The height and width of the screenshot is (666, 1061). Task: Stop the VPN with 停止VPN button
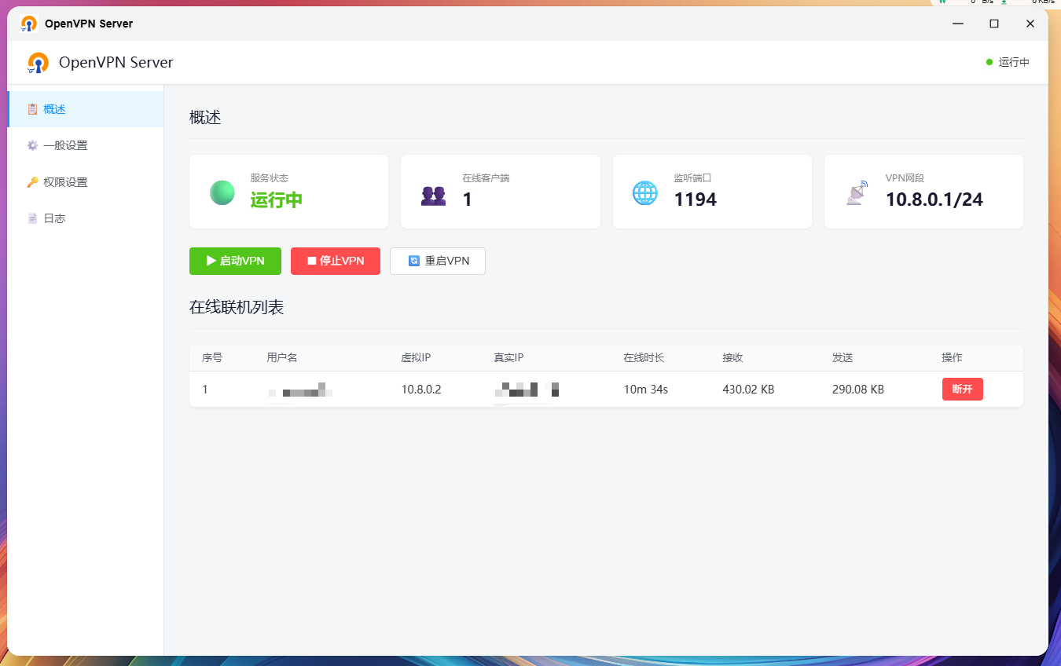coord(336,261)
